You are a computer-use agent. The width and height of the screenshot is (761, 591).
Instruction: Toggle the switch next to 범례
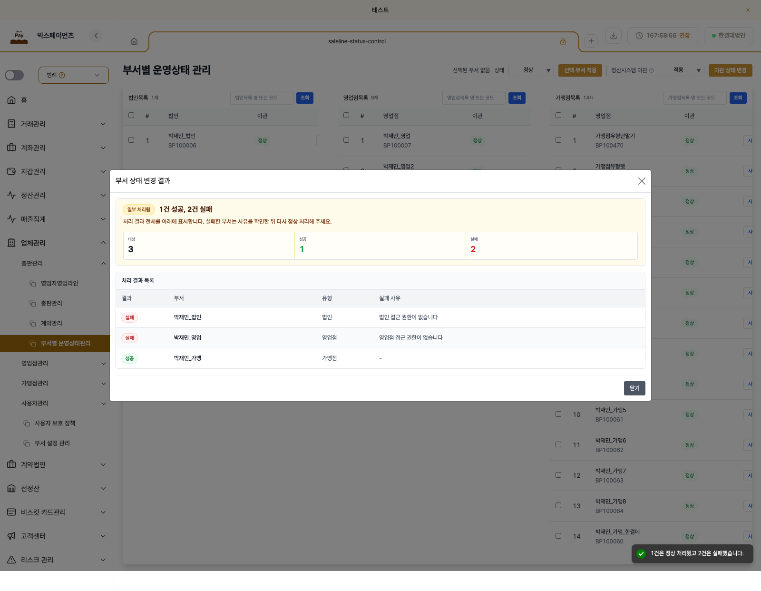14,75
